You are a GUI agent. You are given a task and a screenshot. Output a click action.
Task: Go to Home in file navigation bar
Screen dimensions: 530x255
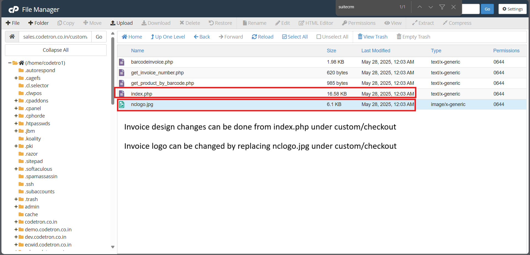[x=132, y=37]
